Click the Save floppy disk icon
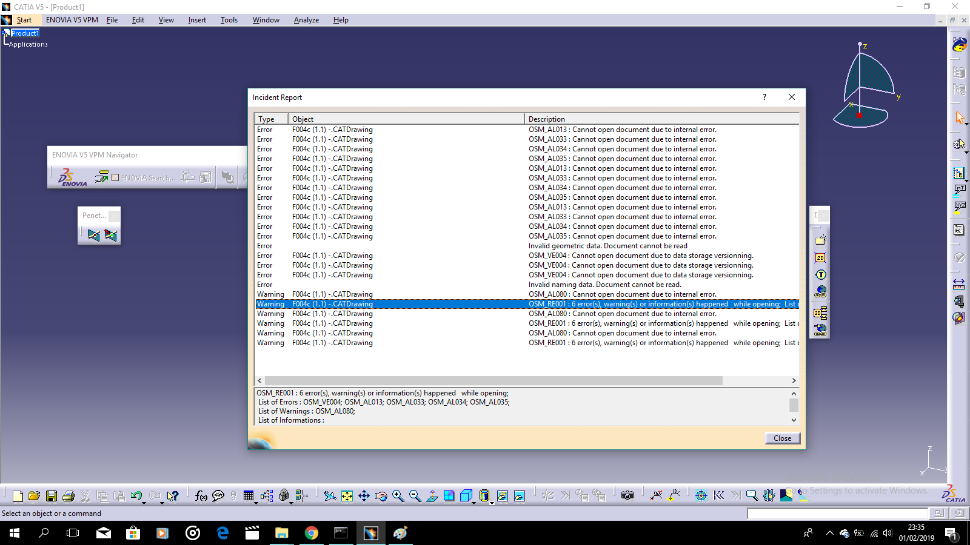 coord(52,496)
